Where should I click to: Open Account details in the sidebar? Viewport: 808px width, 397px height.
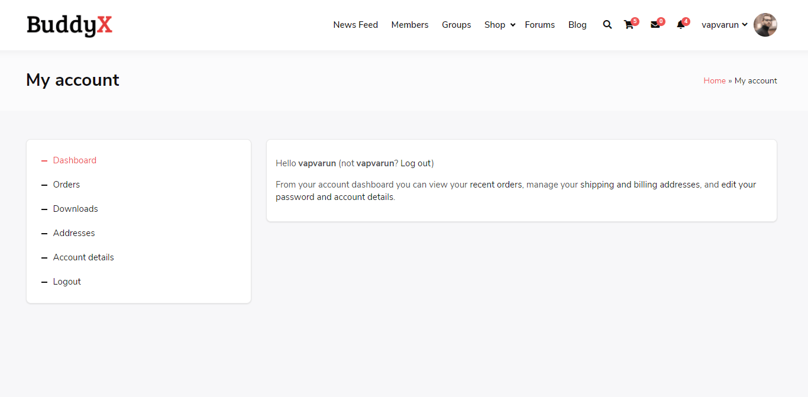(83, 257)
